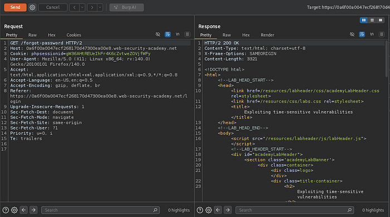The image size is (390, 217).
Task: Switch Request panel to Raw tab
Action: (x=32, y=35)
